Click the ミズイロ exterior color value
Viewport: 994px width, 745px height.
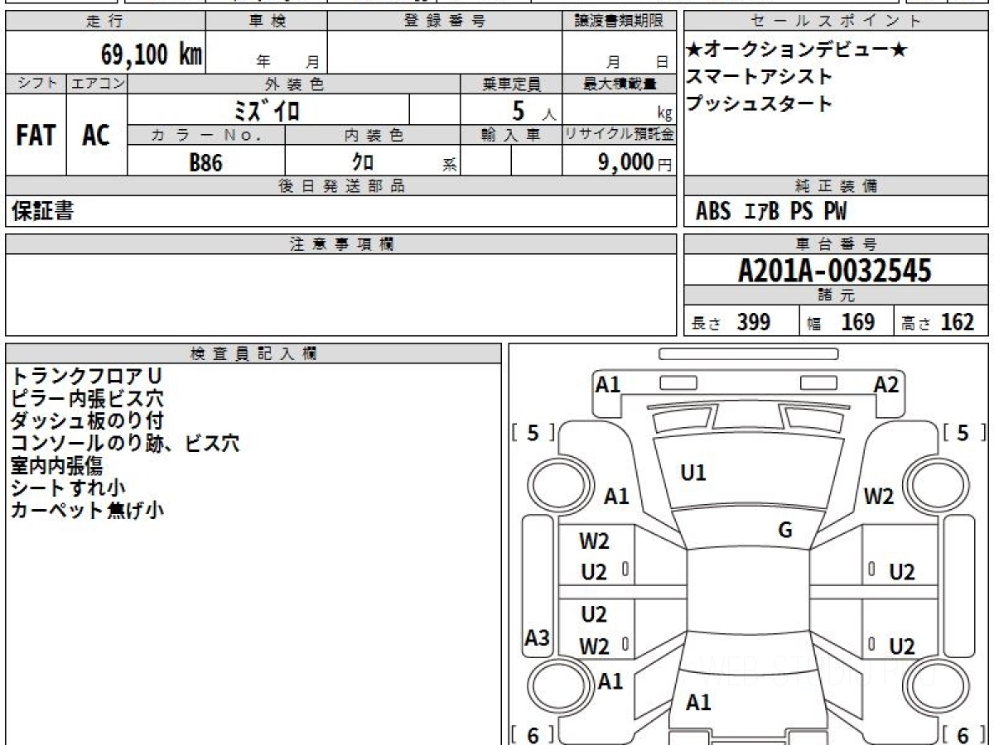click(267, 110)
